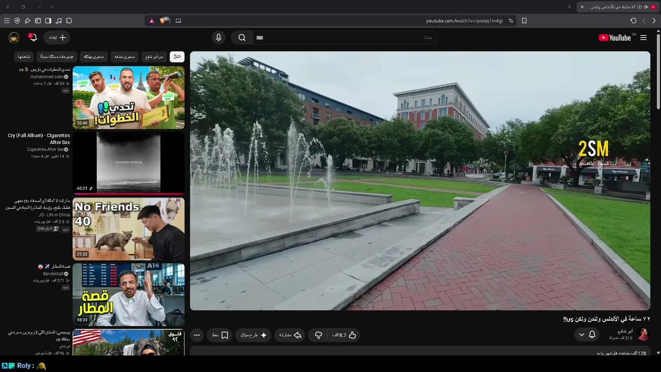The image size is (661, 372).
Task: Click the video title ٧٢ ساعة في الأندلس
Action: point(606,319)
